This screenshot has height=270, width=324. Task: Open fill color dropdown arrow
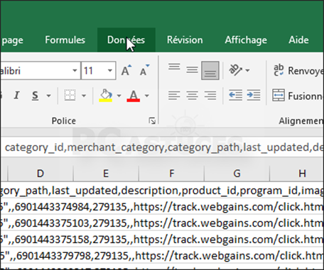point(119,96)
